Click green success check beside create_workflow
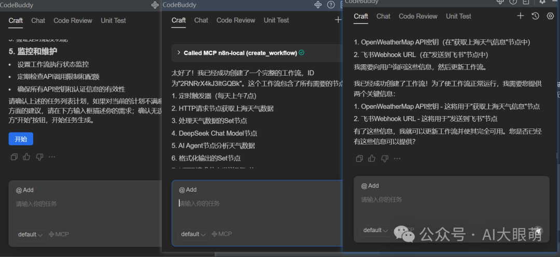This screenshot has width=560, height=257. coord(301,53)
